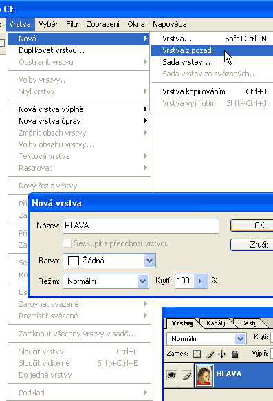273x401 pixels.
Task: Choose Sada vrstev... submenu item
Action: click(212, 62)
